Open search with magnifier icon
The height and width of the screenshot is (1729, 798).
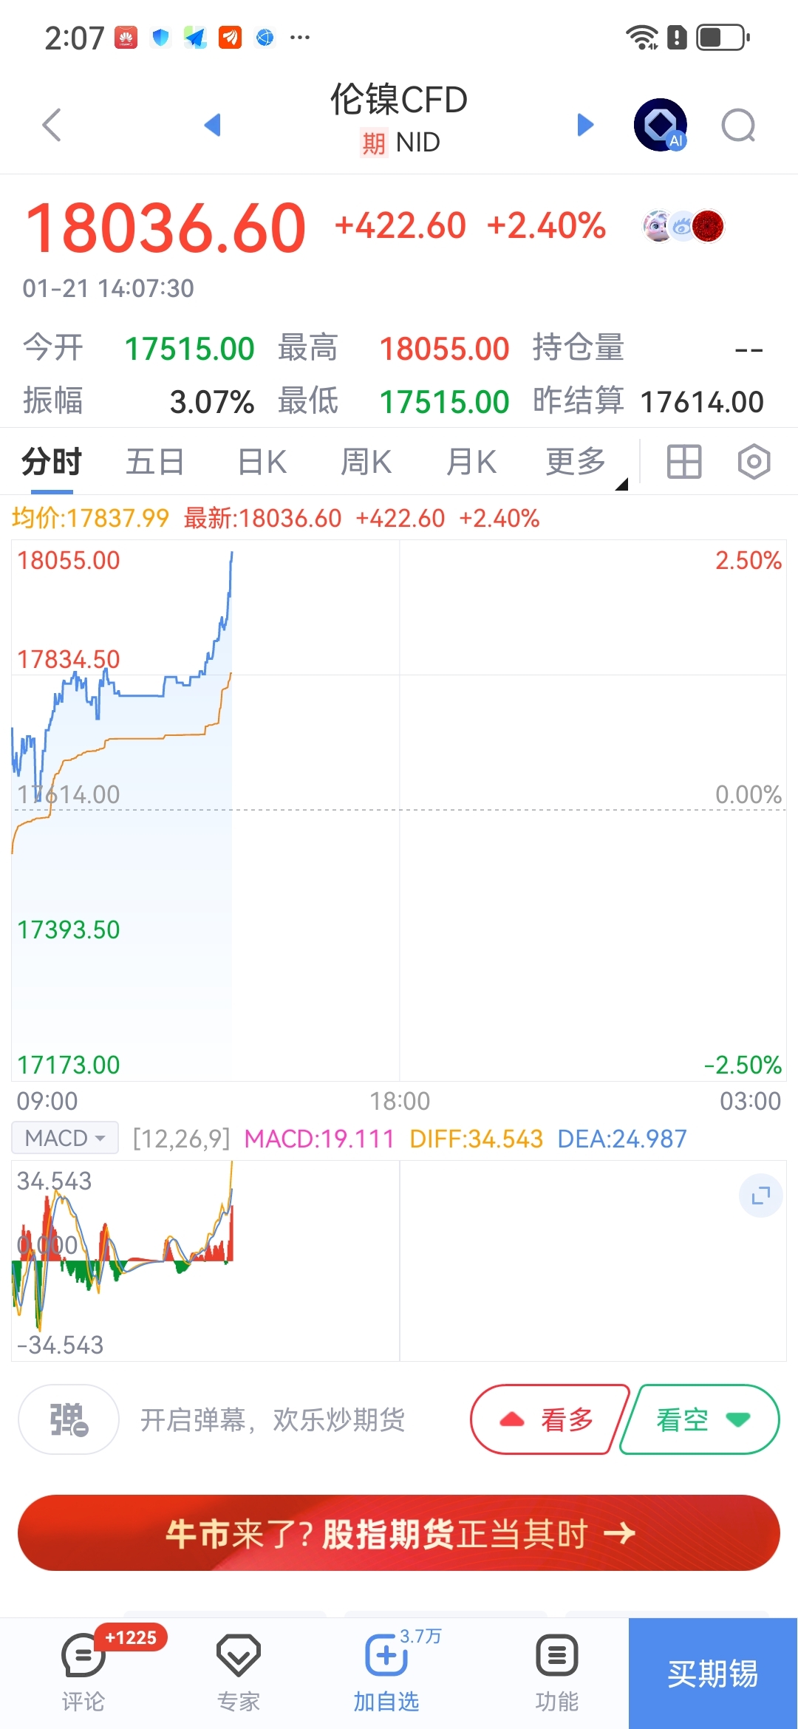[x=738, y=126]
